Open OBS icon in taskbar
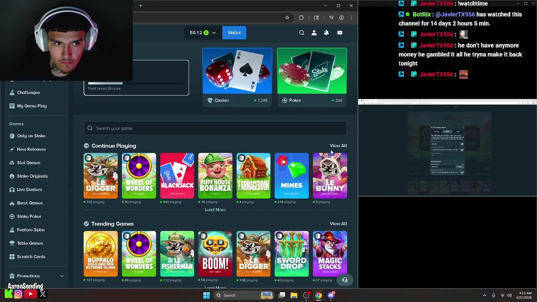The image size is (537, 302). pos(306,295)
